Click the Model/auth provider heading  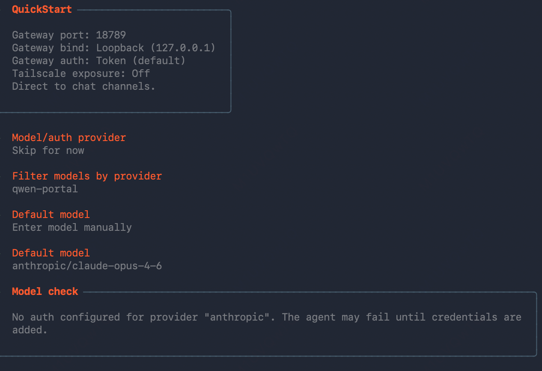click(x=69, y=138)
